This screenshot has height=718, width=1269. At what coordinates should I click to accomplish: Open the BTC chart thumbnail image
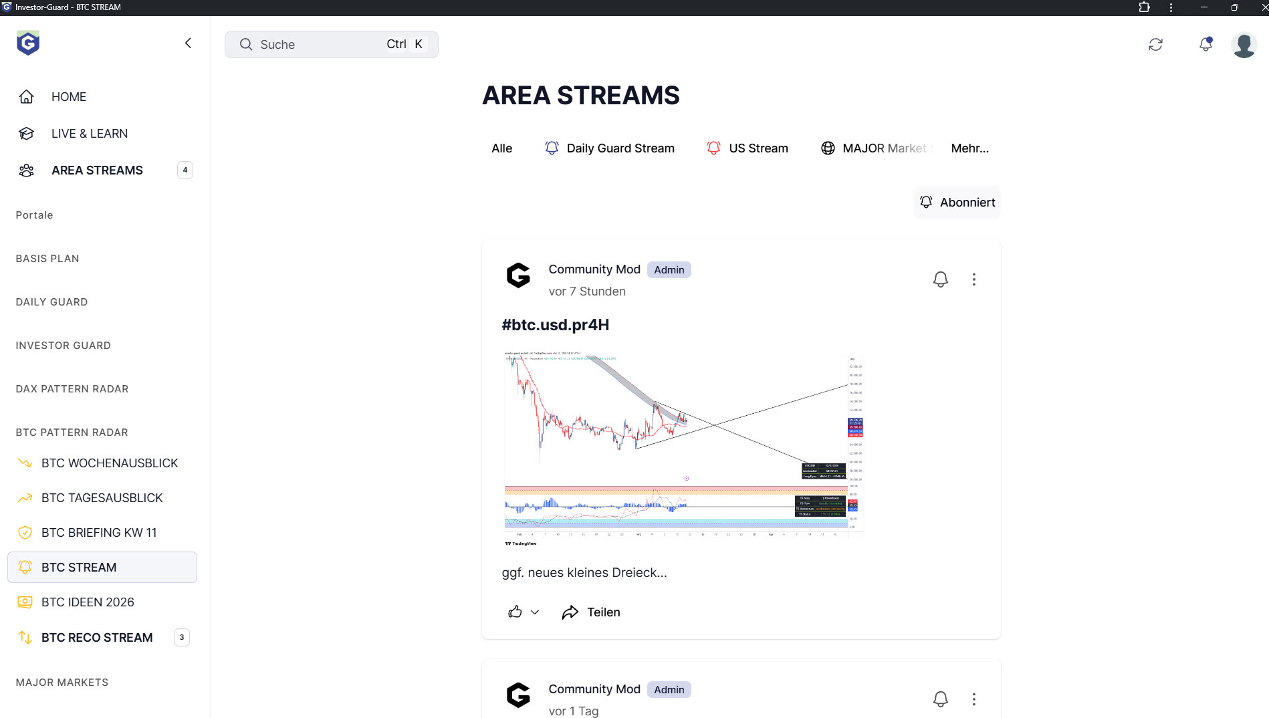point(683,448)
